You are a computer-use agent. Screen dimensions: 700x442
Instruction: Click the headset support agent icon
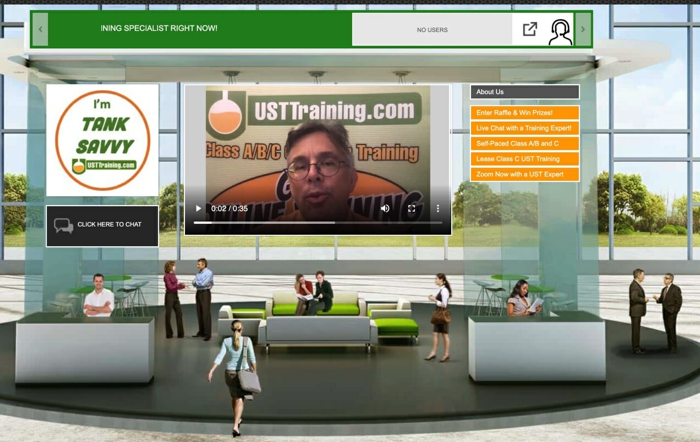pos(561,29)
